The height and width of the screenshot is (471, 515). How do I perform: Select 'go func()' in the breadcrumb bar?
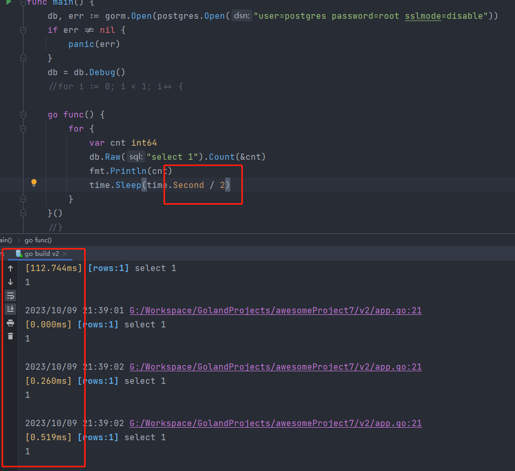(x=38, y=240)
